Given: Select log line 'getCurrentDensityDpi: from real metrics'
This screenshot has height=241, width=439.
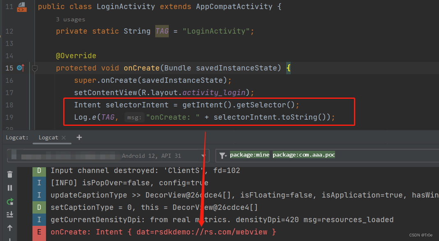Looking at the screenshot, I should [x=222, y=220].
